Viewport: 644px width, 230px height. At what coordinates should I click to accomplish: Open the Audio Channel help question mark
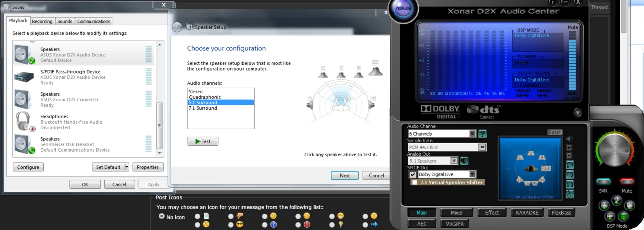click(x=482, y=134)
